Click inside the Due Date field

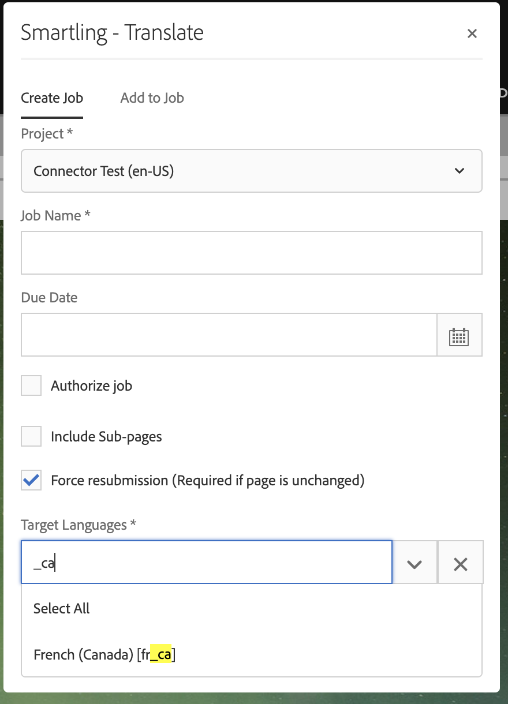pos(229,335)
